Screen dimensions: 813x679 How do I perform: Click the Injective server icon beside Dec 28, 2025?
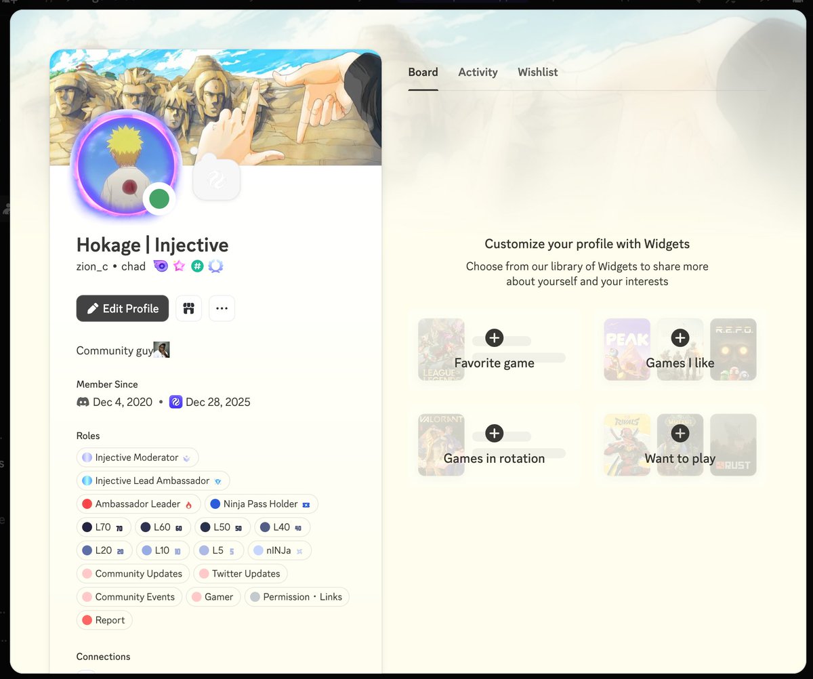175,402
